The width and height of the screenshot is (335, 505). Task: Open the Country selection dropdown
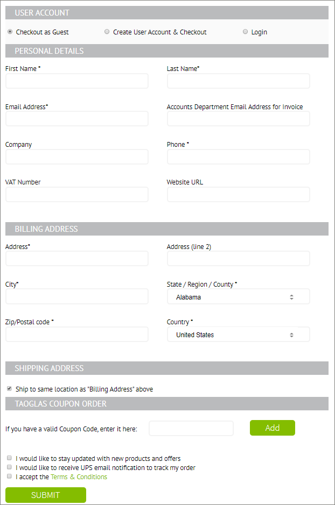[x=238, y=334]
